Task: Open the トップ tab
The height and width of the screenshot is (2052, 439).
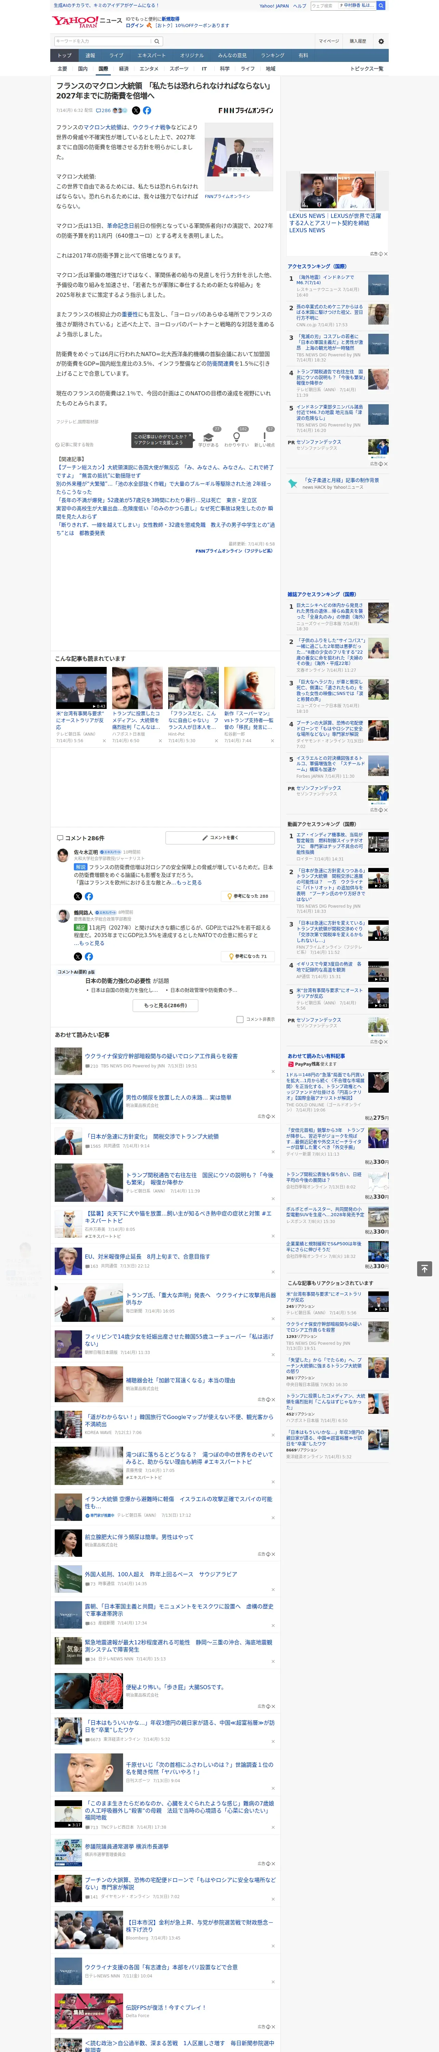Action: pyautogui.click(x=65, y=56)
